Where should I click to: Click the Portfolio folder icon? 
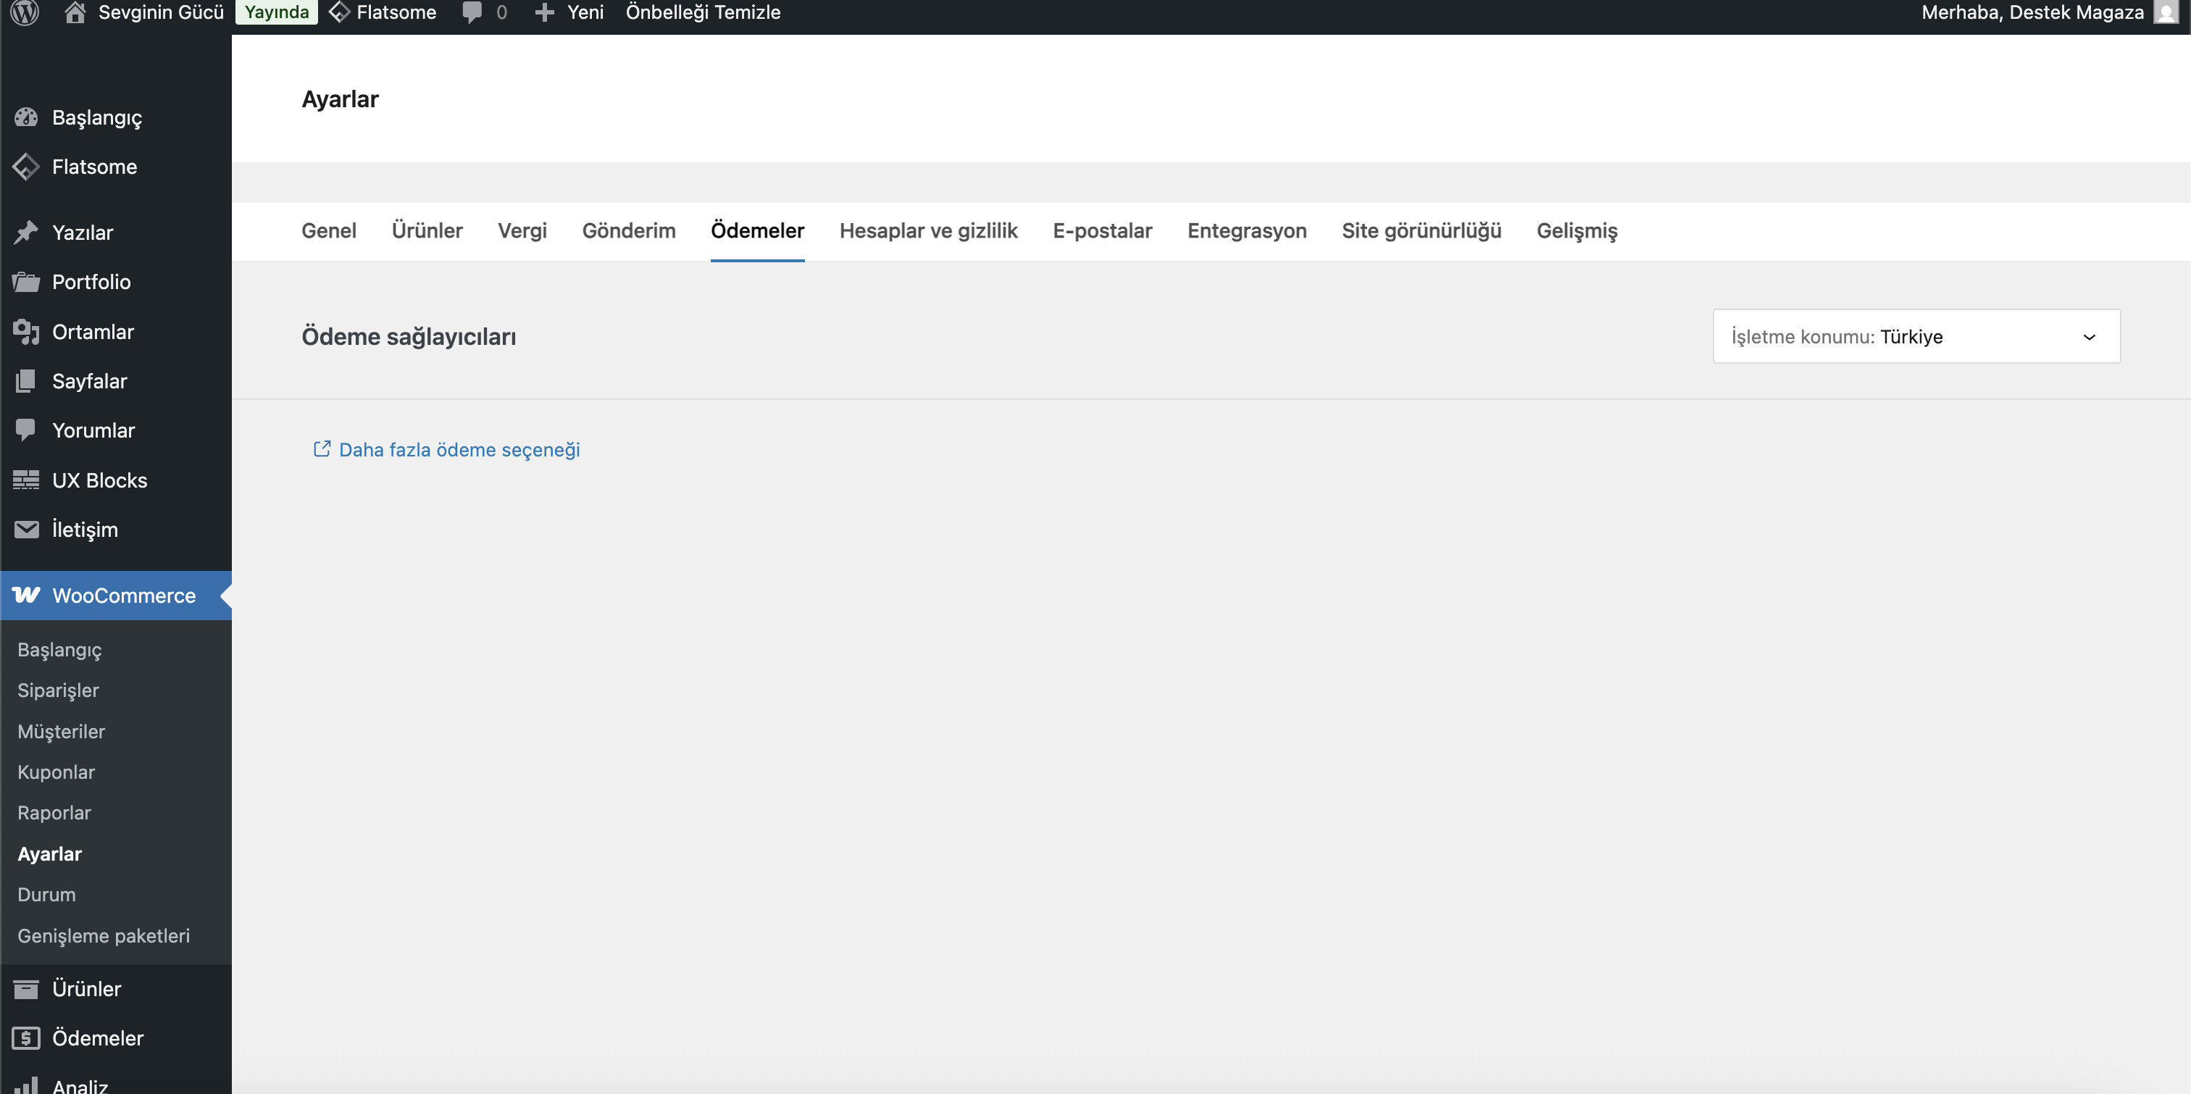point(26,282)
